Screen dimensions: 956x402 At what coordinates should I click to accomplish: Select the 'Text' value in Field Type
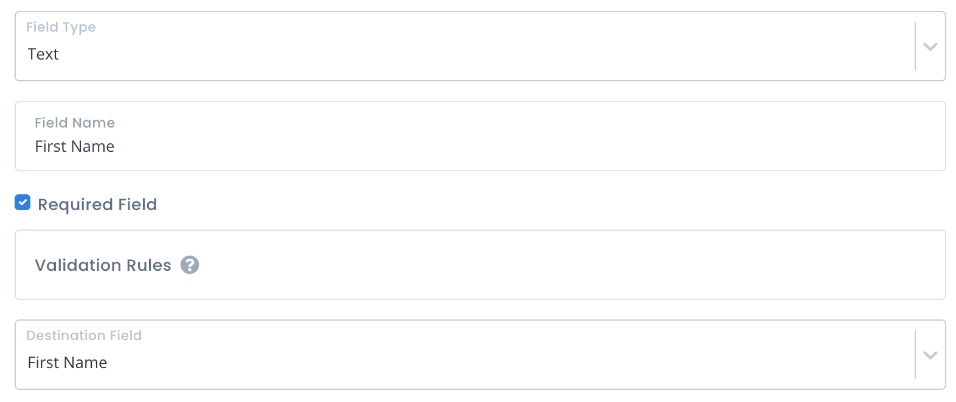(x=43, y=54)
